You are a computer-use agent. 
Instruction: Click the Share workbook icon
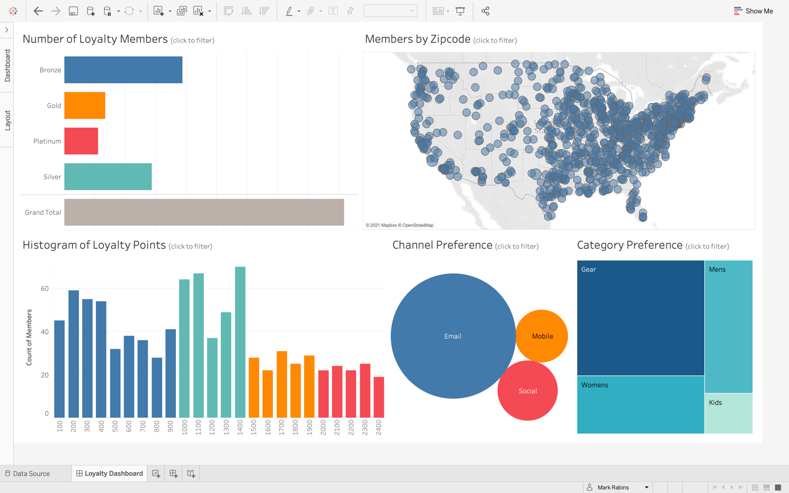[484, 11]
